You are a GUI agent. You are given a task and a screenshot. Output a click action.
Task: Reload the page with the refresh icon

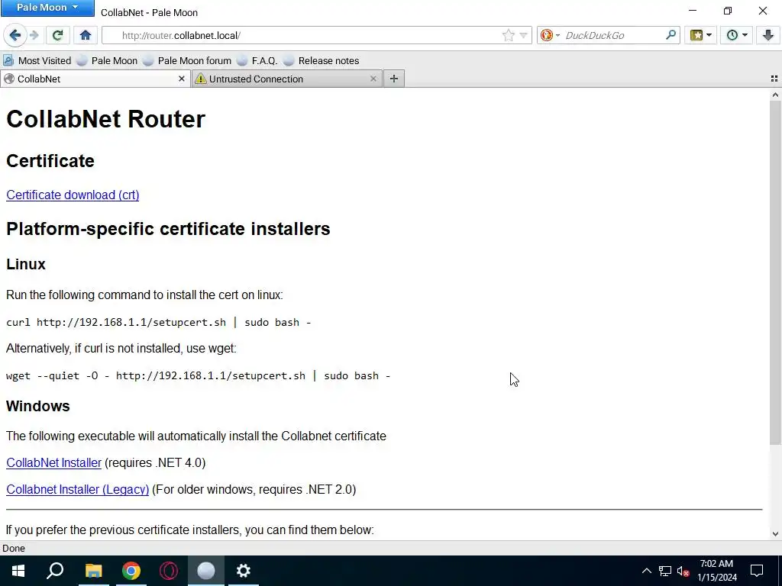57,35
